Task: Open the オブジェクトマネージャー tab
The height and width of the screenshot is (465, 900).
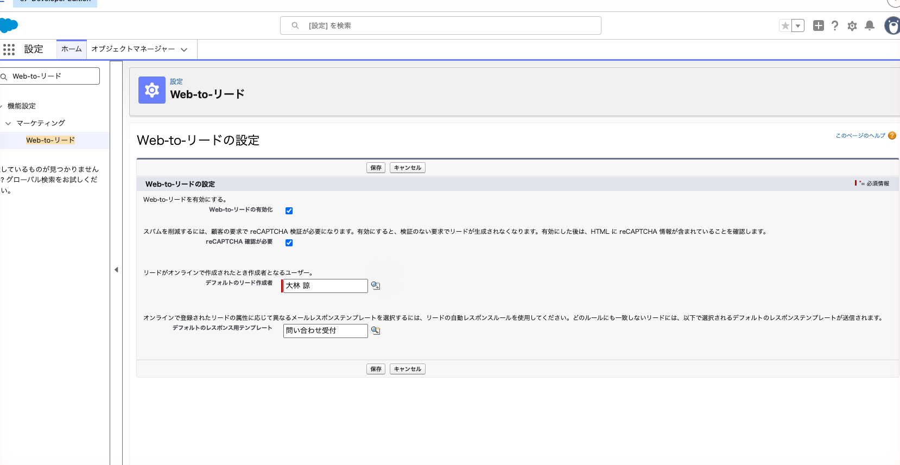Action: [x=133, y=49]
